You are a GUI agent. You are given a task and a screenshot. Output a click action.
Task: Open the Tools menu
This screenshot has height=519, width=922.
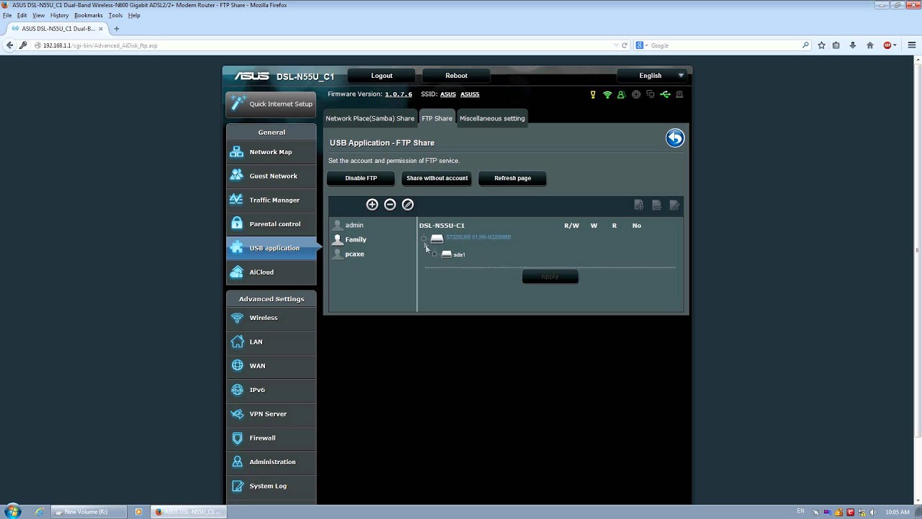pyautogui.click(x=115, y=15)
